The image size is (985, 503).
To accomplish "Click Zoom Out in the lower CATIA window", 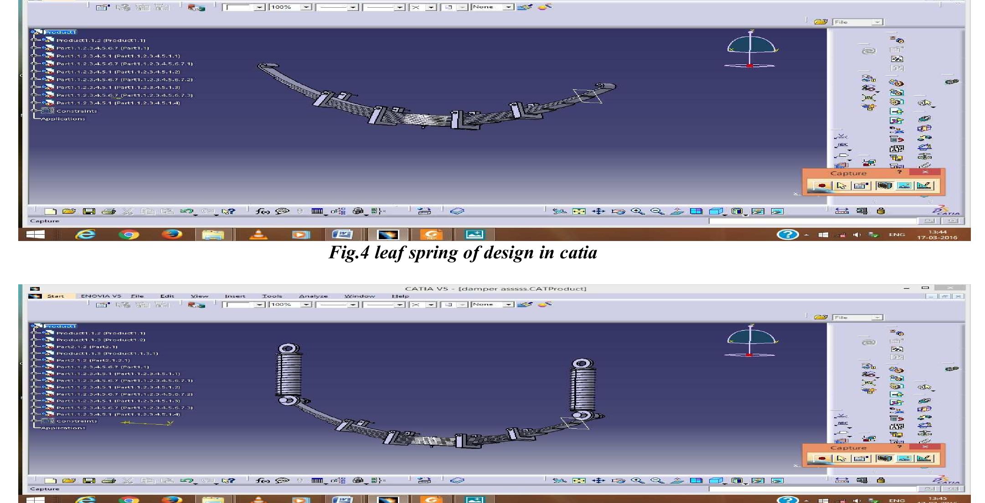I will (x=657, y=480).
